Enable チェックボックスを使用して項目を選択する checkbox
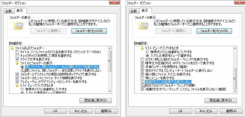 coord(17,55)
